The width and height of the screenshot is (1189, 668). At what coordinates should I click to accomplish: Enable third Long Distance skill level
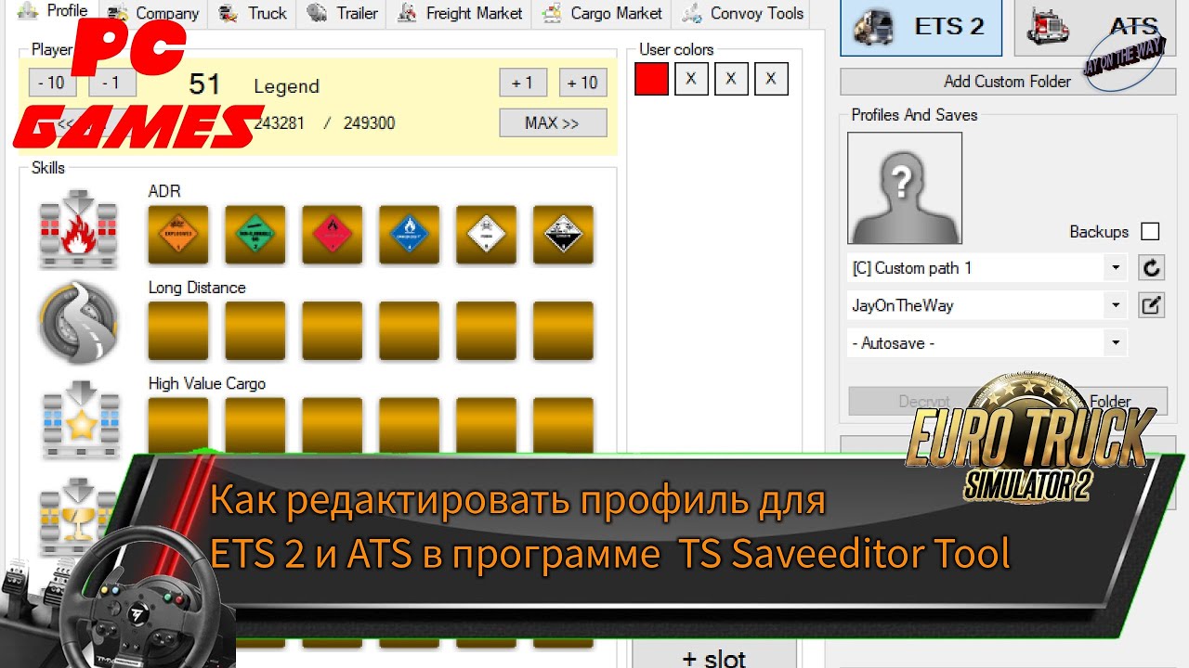click(333, 331)
